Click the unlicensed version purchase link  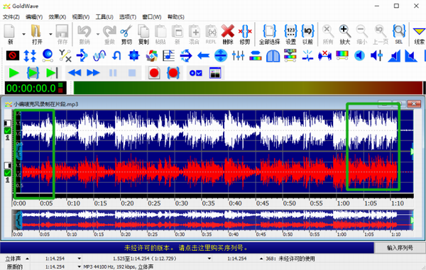(x=186, y=247)
